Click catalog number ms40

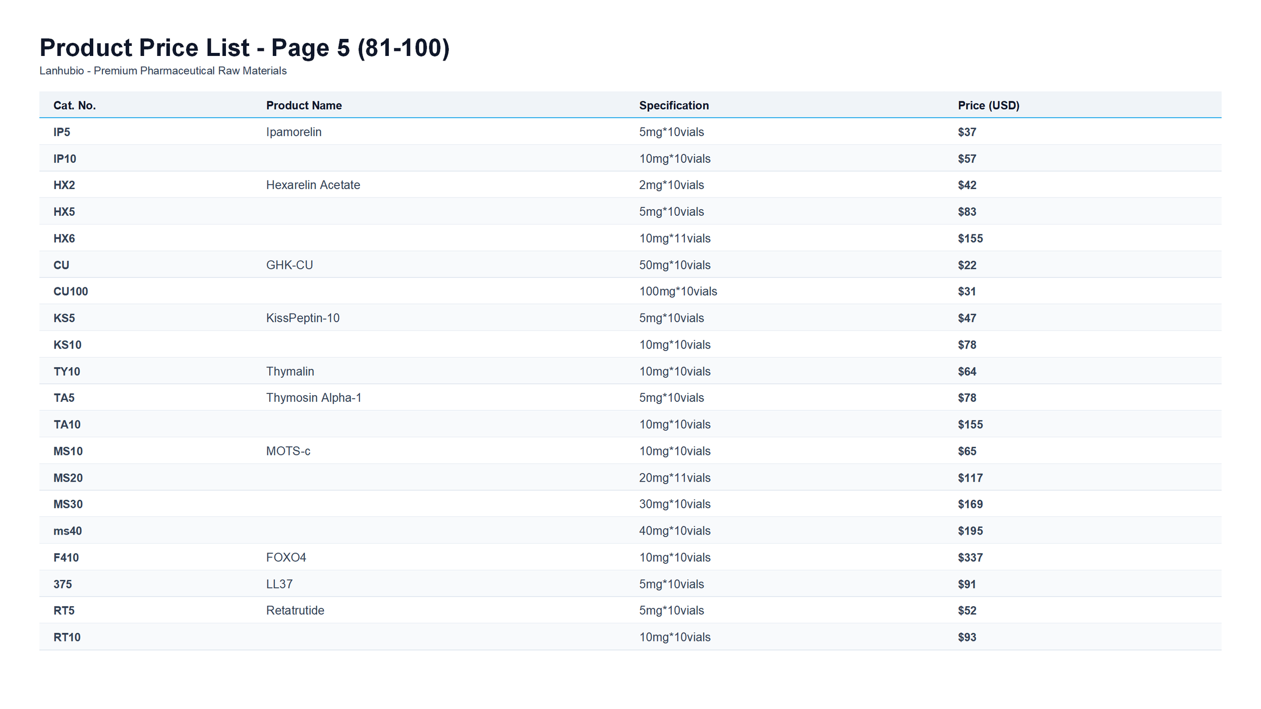click(68, 531)
